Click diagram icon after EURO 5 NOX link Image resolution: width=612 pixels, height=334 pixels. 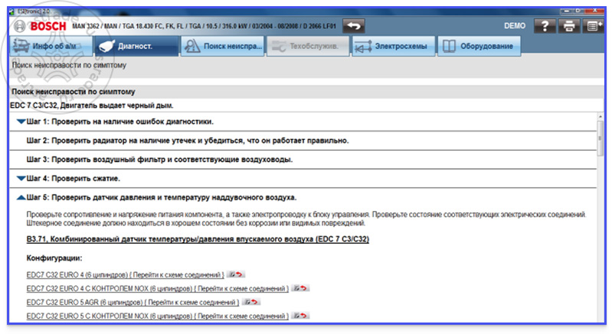(x=300, y=316)
